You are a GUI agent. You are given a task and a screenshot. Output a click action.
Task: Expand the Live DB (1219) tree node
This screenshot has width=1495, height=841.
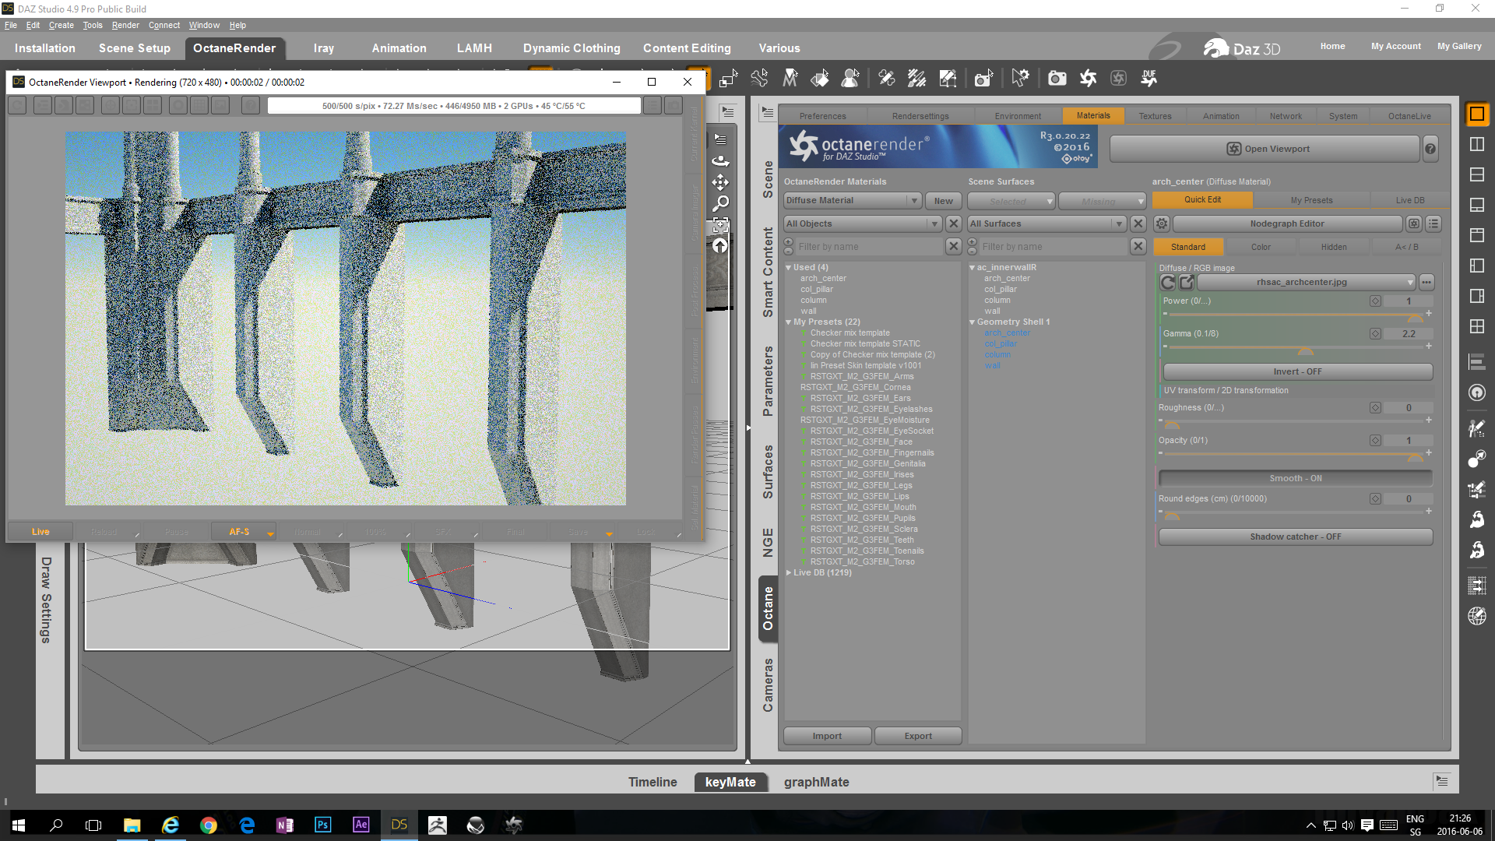tap(789, 572)
